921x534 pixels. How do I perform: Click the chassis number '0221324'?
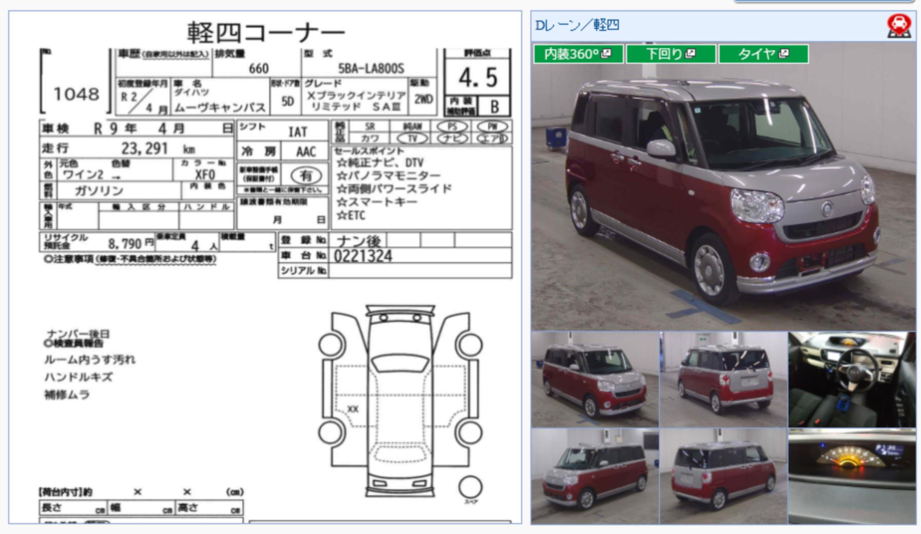pyautogui.click(x=363, y=256)
